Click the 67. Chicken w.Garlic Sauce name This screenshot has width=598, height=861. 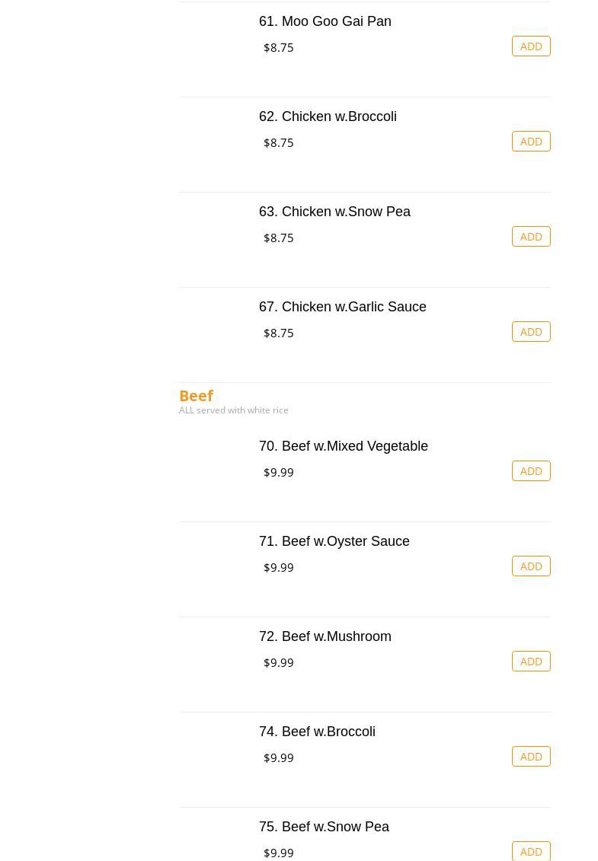[x=343, y=307]
